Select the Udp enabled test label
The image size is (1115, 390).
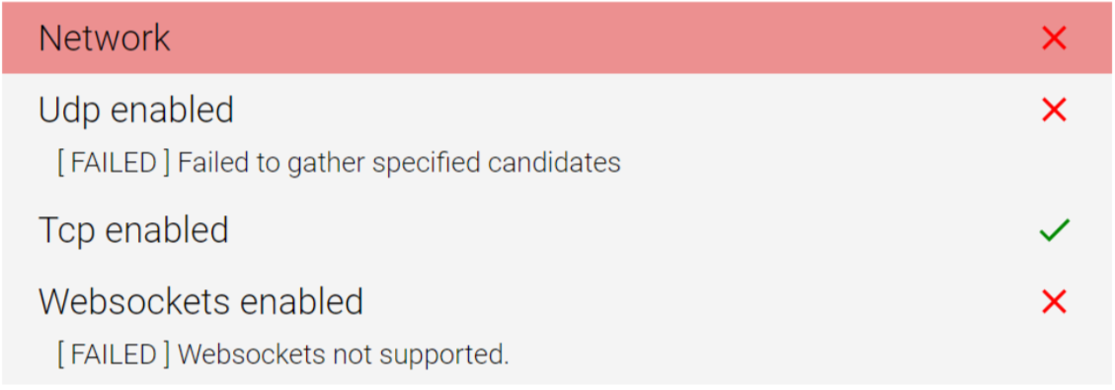pyautogui.click(x=136, y=111)
